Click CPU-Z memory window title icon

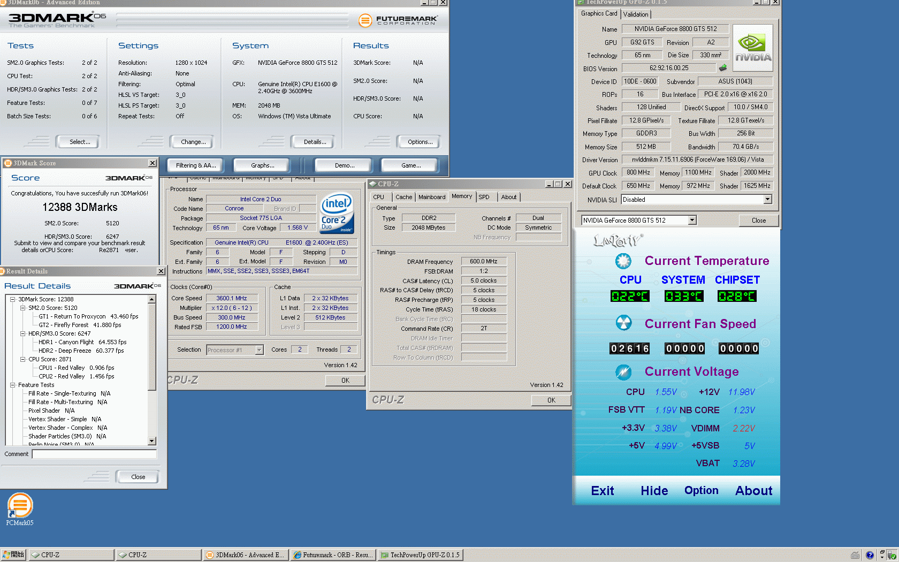coord(372,184)
